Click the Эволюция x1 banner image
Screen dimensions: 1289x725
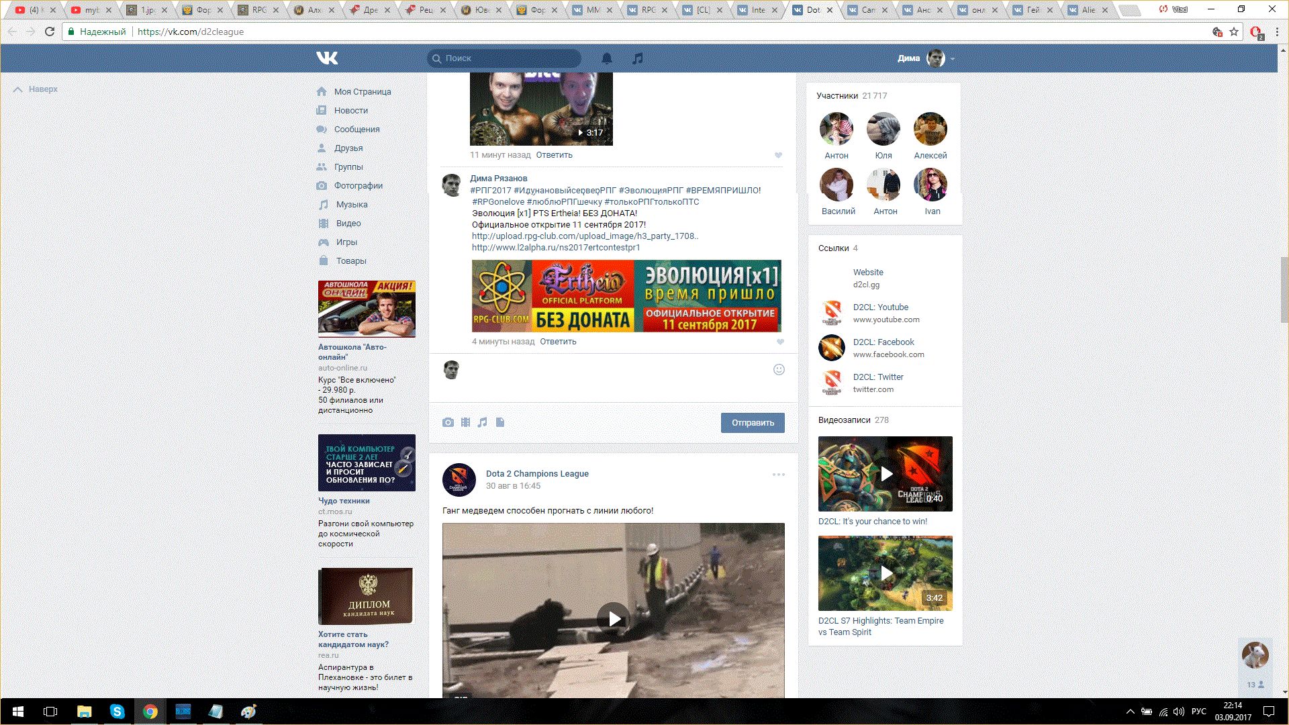626,296
